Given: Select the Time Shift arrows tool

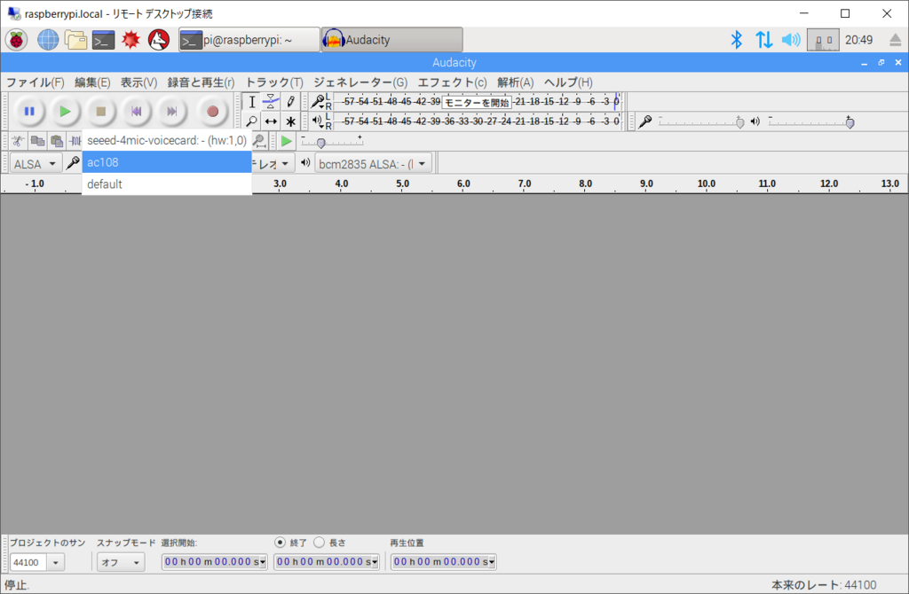Looking at the screenshot, I should [271, 121].
